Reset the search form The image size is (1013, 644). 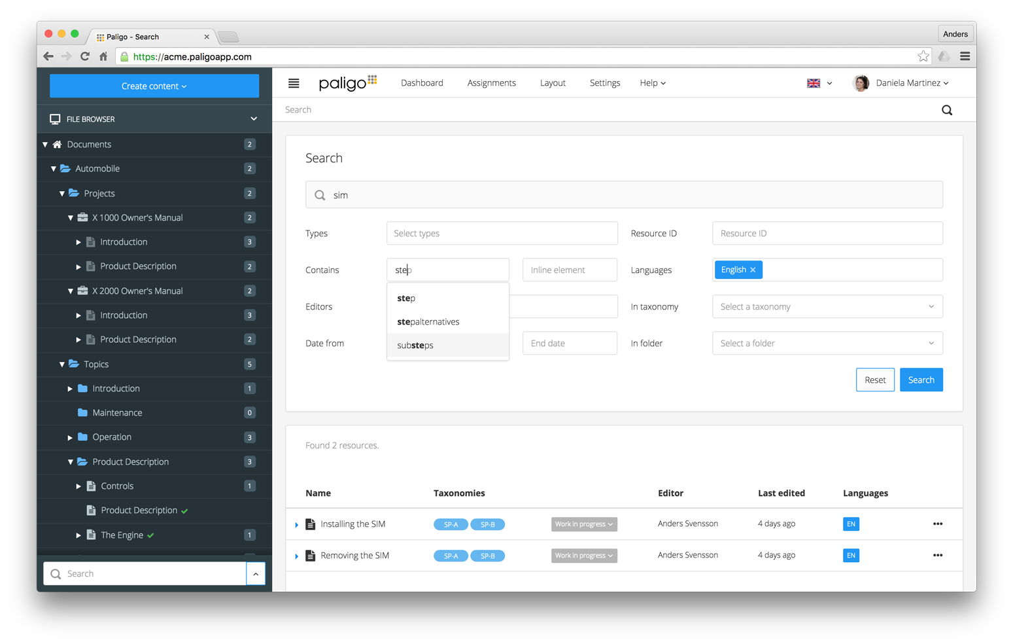coord(875,380)
